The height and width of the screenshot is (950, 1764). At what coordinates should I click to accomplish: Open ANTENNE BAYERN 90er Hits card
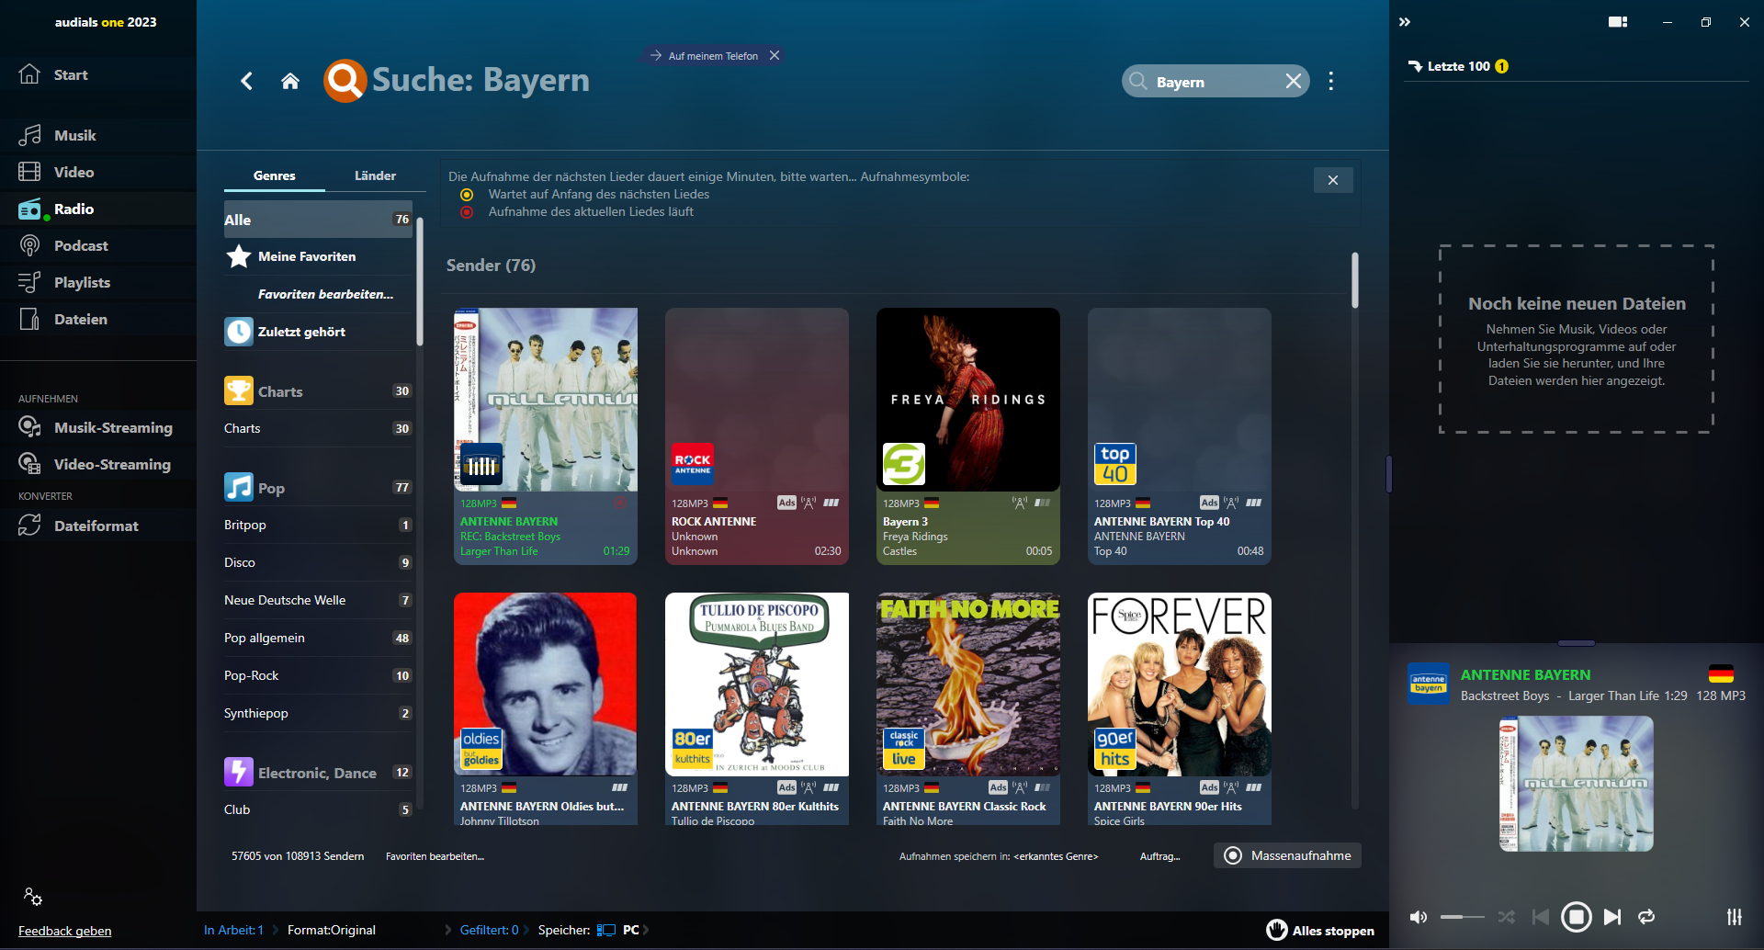pyautogui.click(x=1180, y=708)
